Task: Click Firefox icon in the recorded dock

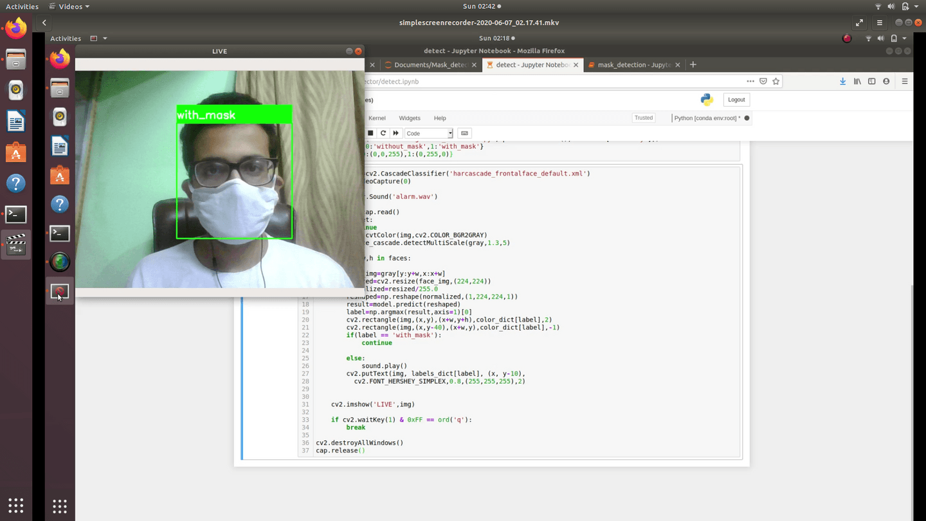Action: [60, 59]
